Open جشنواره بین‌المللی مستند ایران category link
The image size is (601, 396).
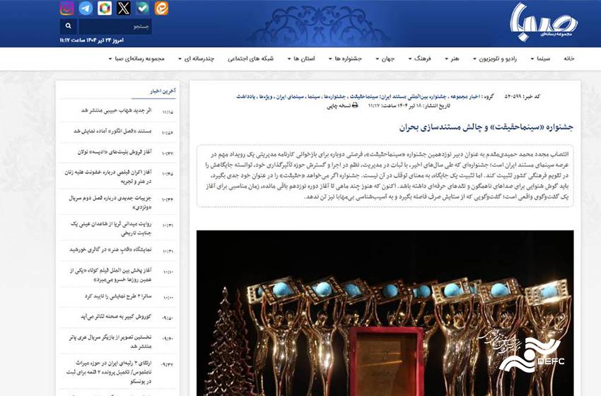click(x=412, y=97)
